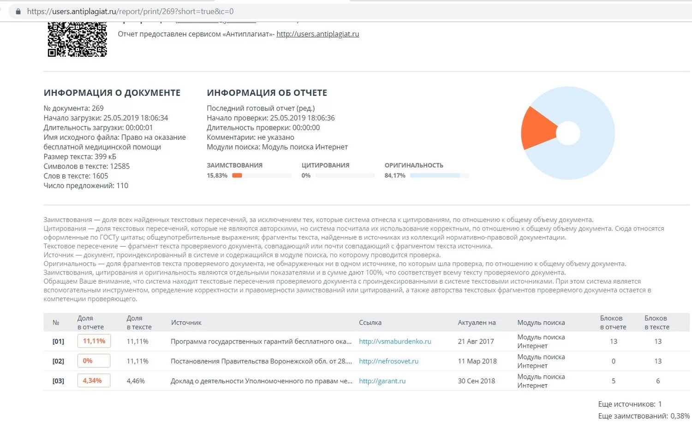Click the citations 0% progress bar
This screenshot has height=422, width=692.
[345, 176]
